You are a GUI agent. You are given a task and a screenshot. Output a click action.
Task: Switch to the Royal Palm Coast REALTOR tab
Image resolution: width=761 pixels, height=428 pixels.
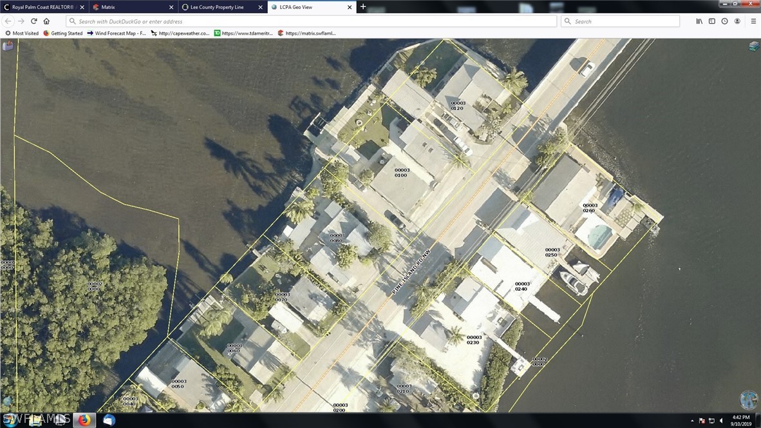(44, 7)
